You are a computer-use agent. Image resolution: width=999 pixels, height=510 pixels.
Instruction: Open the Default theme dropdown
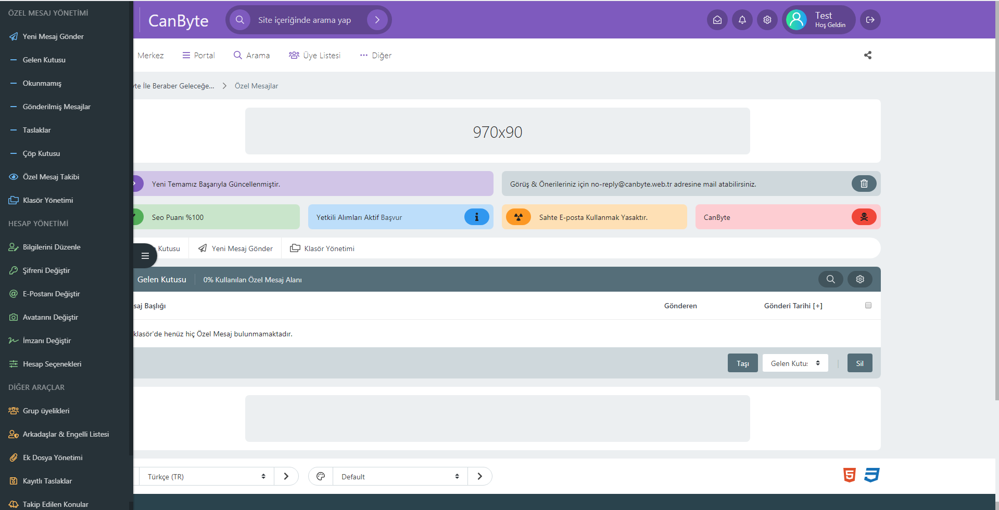pos(400,476)
